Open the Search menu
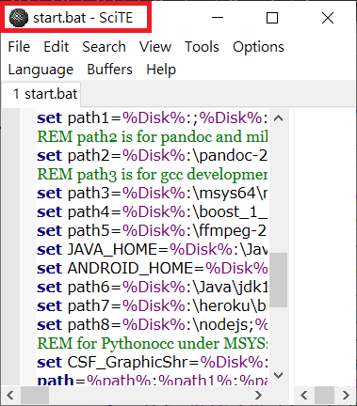Image resolution: width=357 pixels, height=406 pixels. [104, 47]
